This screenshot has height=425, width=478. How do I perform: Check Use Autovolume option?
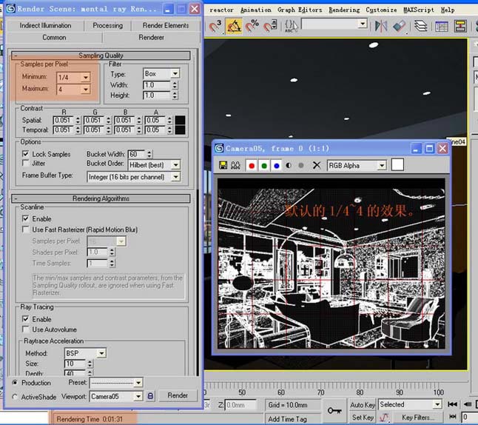(x=26, y=329)
